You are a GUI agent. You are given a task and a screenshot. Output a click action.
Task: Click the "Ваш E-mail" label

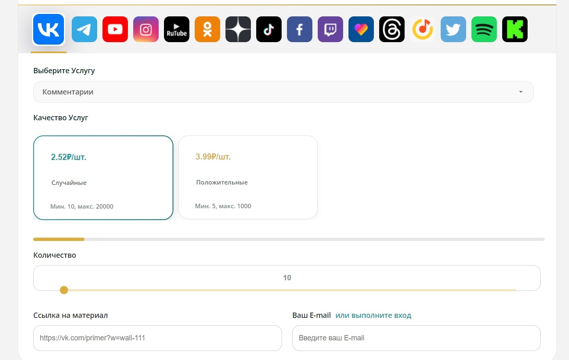(312, 315)
